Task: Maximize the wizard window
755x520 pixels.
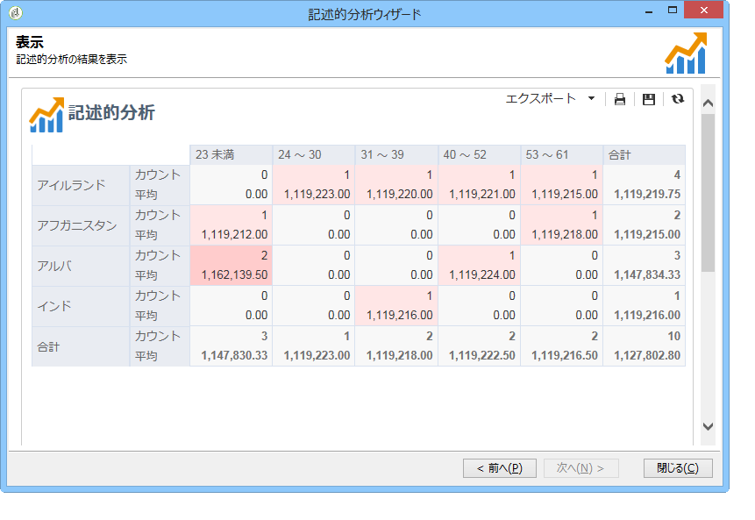Action: click(673, 11)
